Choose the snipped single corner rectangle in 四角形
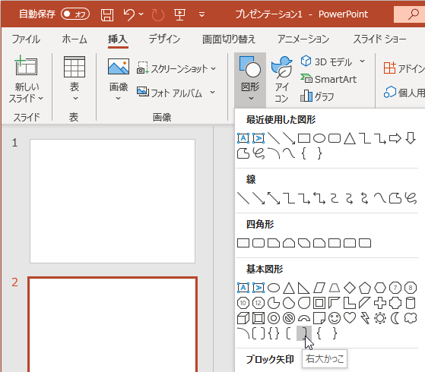Screen dimensions: 425x372 click(x=274, y=243)
